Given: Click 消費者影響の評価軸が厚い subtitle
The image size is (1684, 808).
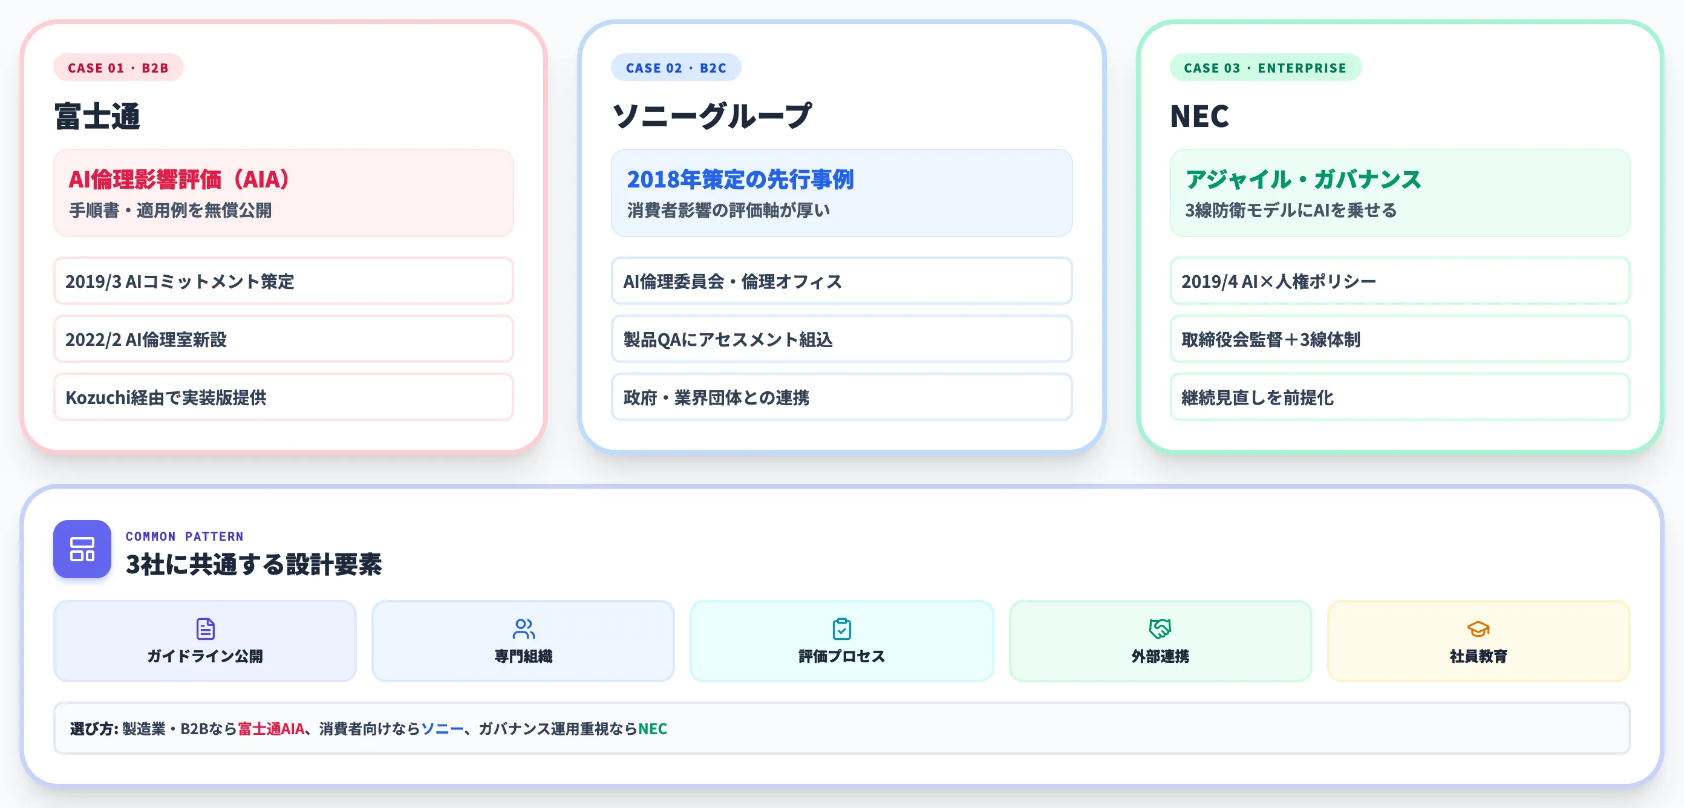Looking at the screenshot, I should [728, 210].
